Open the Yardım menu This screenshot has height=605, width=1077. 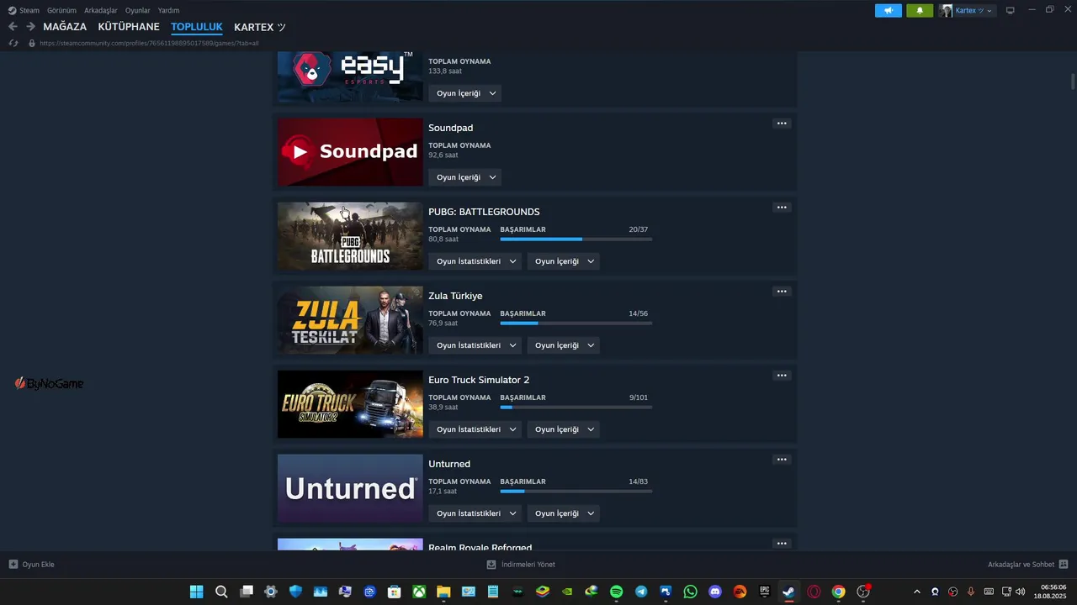(168, 10)
